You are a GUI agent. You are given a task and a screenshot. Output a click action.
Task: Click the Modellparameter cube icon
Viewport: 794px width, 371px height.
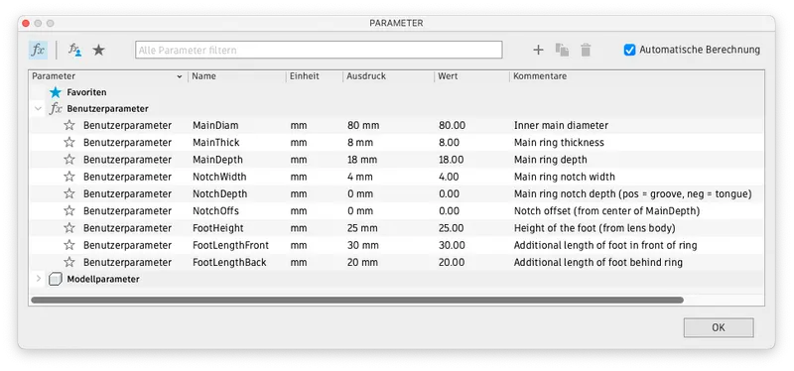tap(56, 279)
